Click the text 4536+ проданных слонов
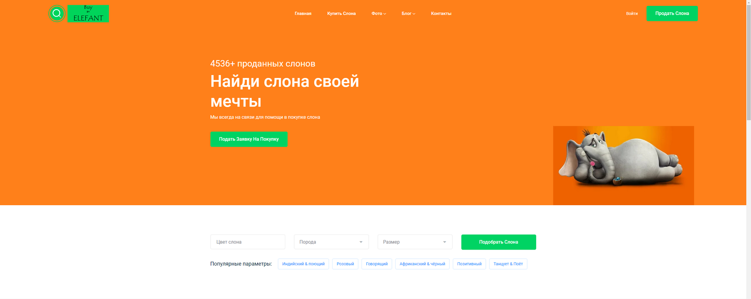751x299 pixels. point(263,64)
